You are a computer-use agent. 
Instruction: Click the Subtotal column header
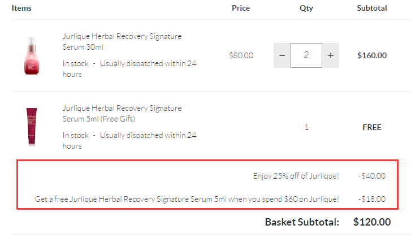click(372, 8)
